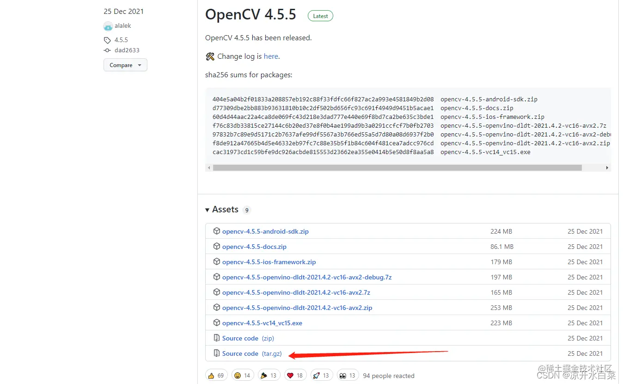Click the package icon for docs.zip
The width and height of the screenshot is (623, 384).
[216, 246]
